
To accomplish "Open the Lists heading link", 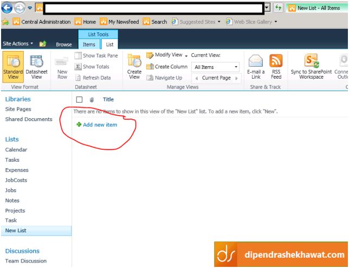I will 12,139.
